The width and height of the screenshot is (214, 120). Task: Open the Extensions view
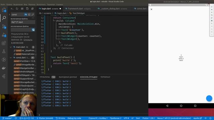point(4,43)
